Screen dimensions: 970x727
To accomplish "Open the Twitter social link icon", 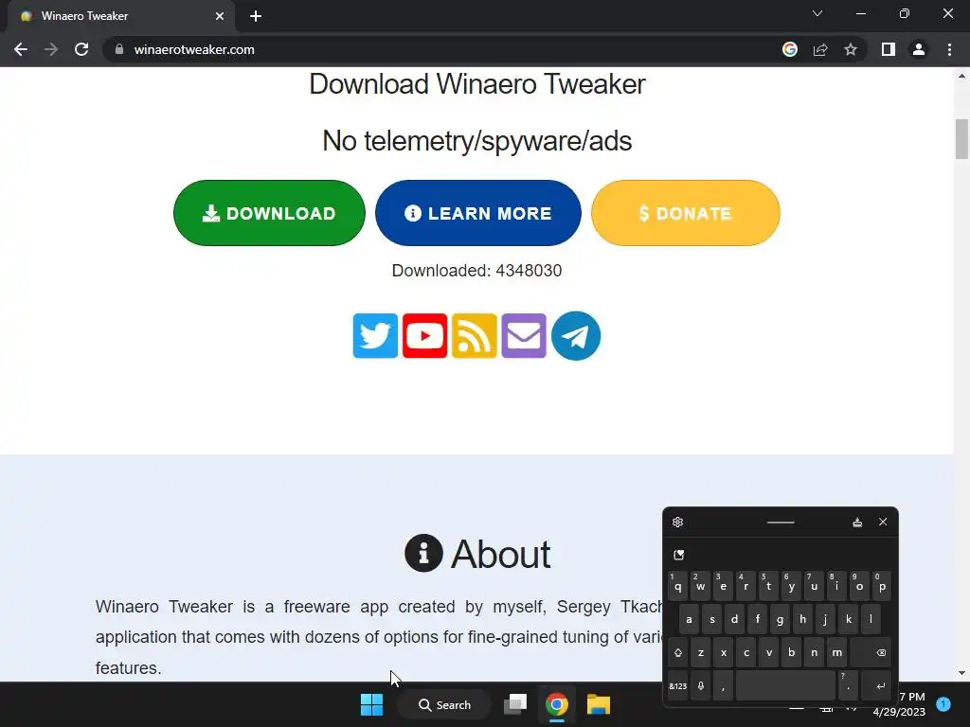I will (375, 336).
